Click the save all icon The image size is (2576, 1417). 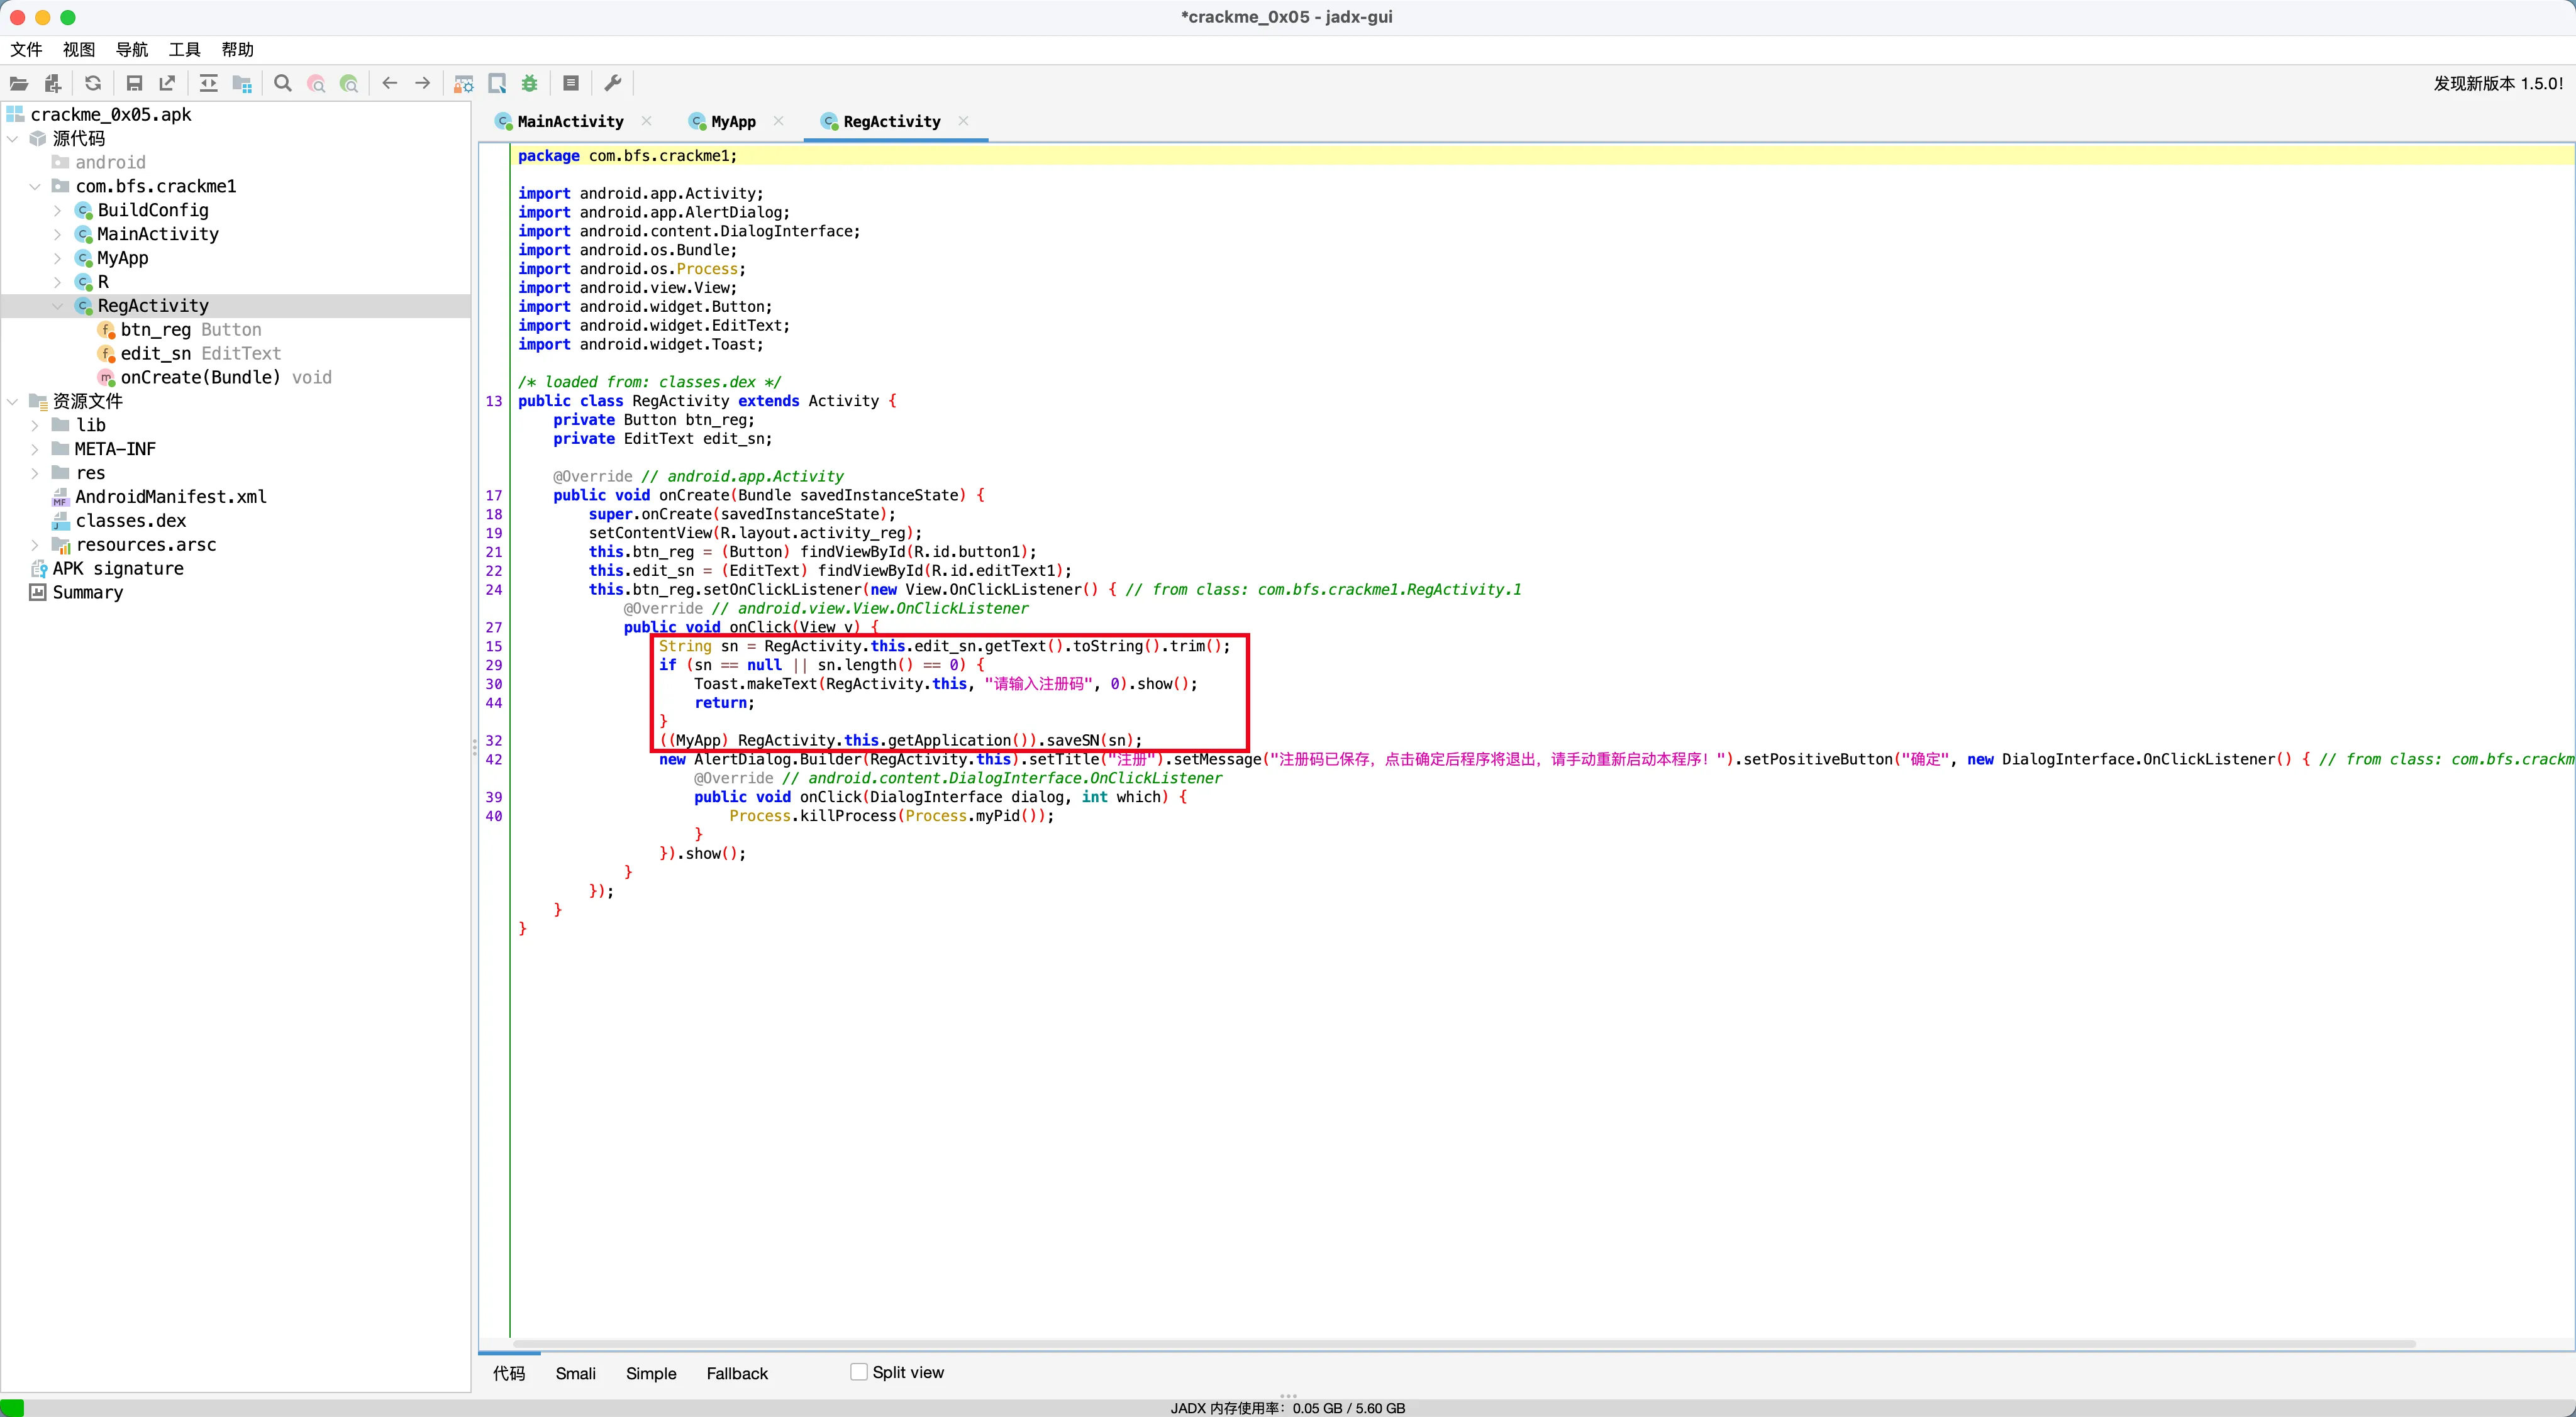point(134,84)
